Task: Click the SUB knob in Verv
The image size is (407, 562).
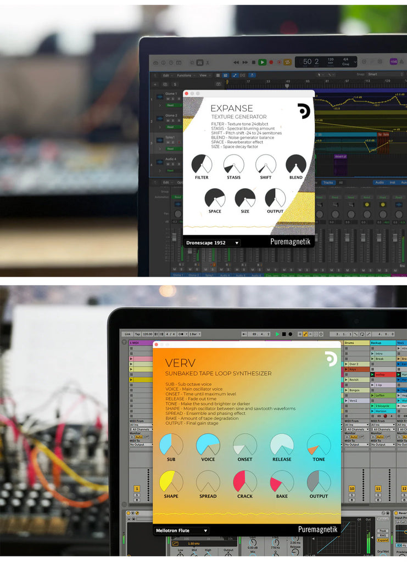Action: (x=171, y=445)
